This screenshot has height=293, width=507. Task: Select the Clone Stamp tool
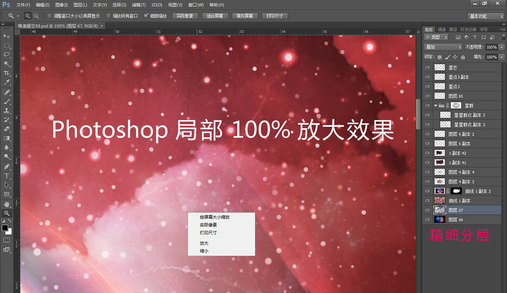click(x=7, y=111)
